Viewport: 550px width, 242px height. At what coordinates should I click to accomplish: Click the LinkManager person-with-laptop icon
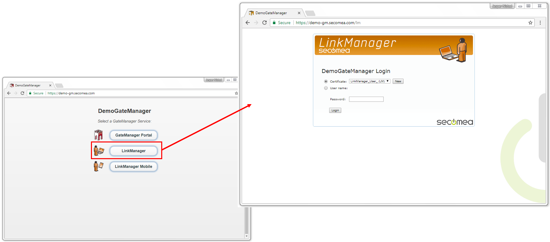[x=99, y=151]
